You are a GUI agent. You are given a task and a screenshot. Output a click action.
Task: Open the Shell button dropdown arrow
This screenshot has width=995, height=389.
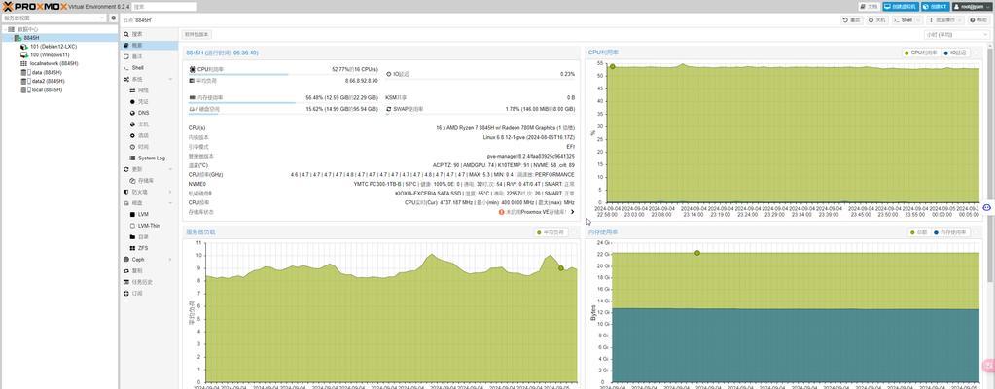[919, 20]
